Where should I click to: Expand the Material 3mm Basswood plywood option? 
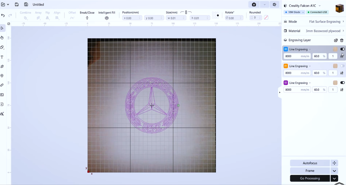[314, 31]
